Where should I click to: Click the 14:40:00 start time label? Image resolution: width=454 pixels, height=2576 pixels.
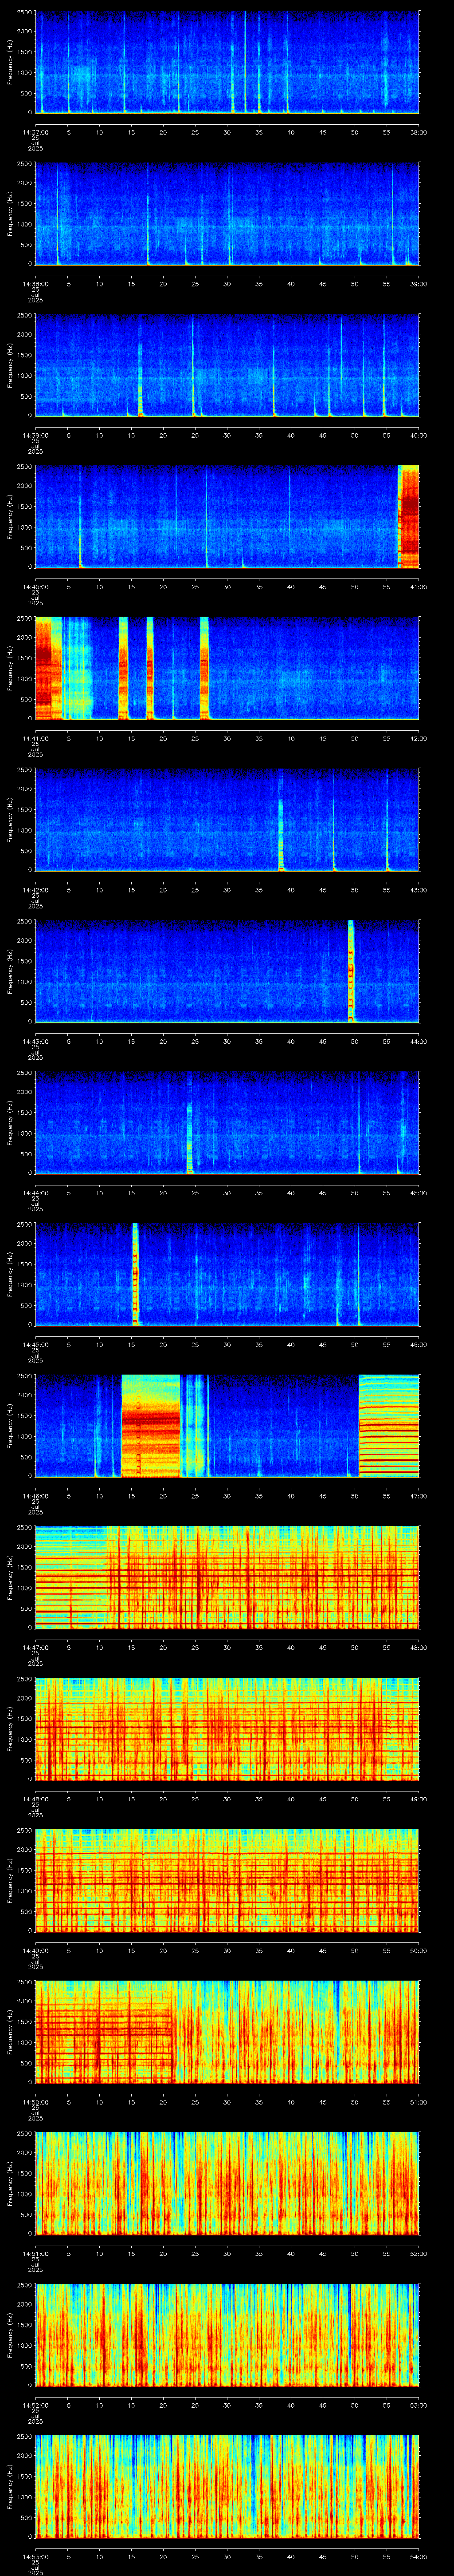click(x=35, y=586)
